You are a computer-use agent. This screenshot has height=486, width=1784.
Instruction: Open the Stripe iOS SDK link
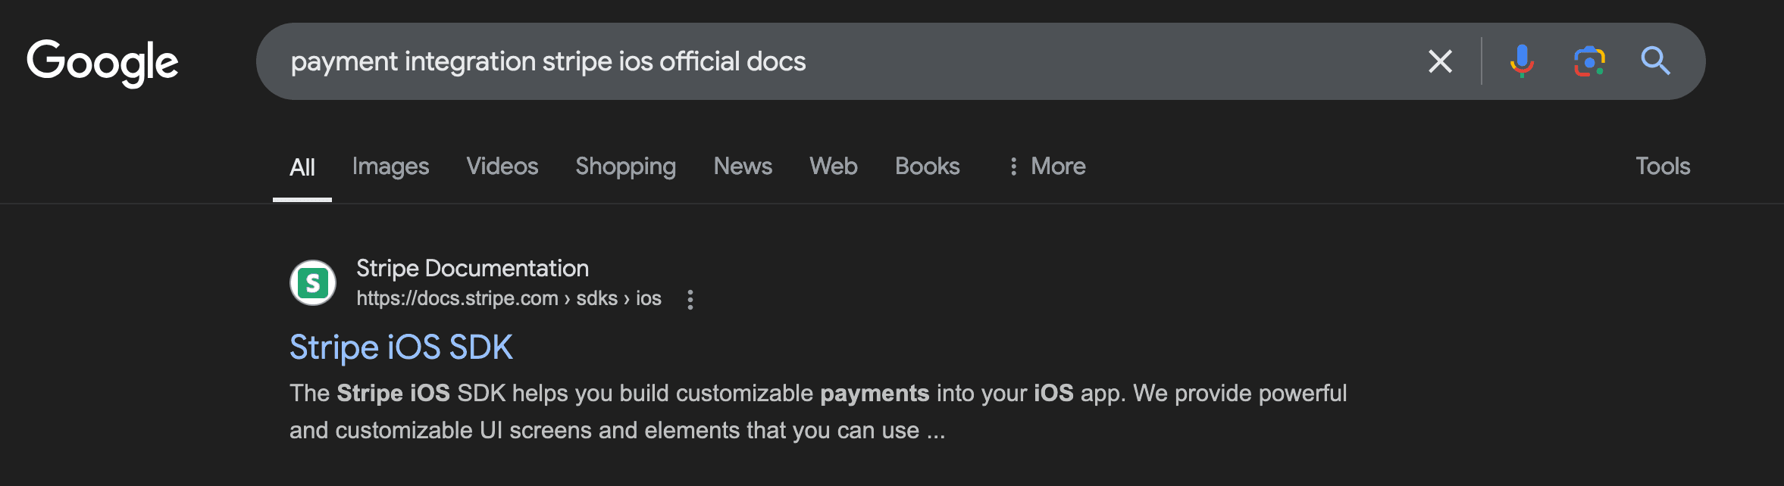[402, 347]
